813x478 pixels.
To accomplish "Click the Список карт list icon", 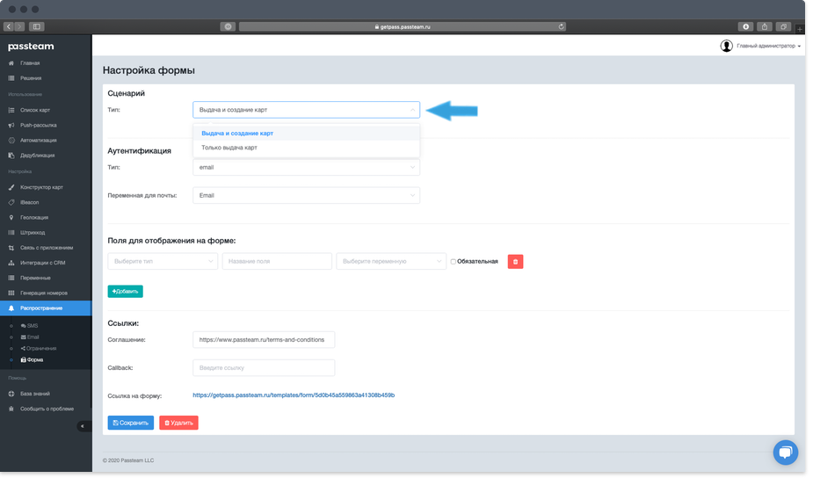I will pyautogui.click(x=11, y=111).
